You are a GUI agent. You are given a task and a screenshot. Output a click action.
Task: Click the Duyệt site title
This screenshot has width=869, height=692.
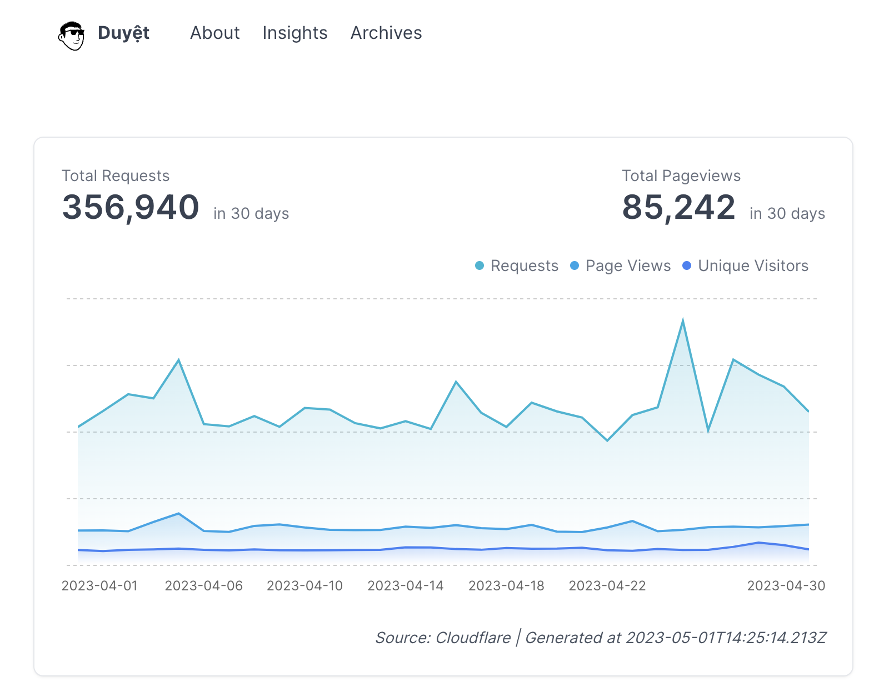[x=123, y=33]
